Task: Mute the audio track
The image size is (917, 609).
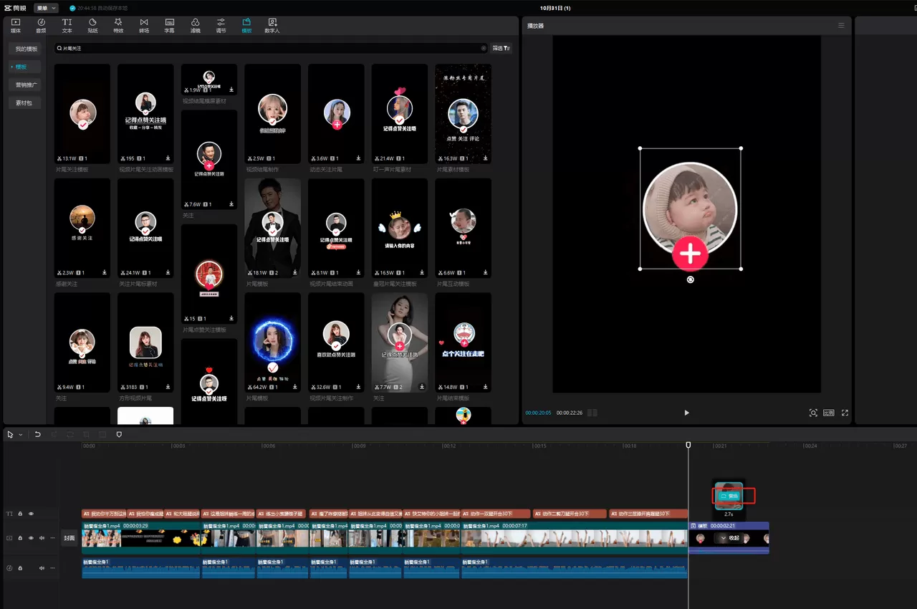Action: point(42,568)
